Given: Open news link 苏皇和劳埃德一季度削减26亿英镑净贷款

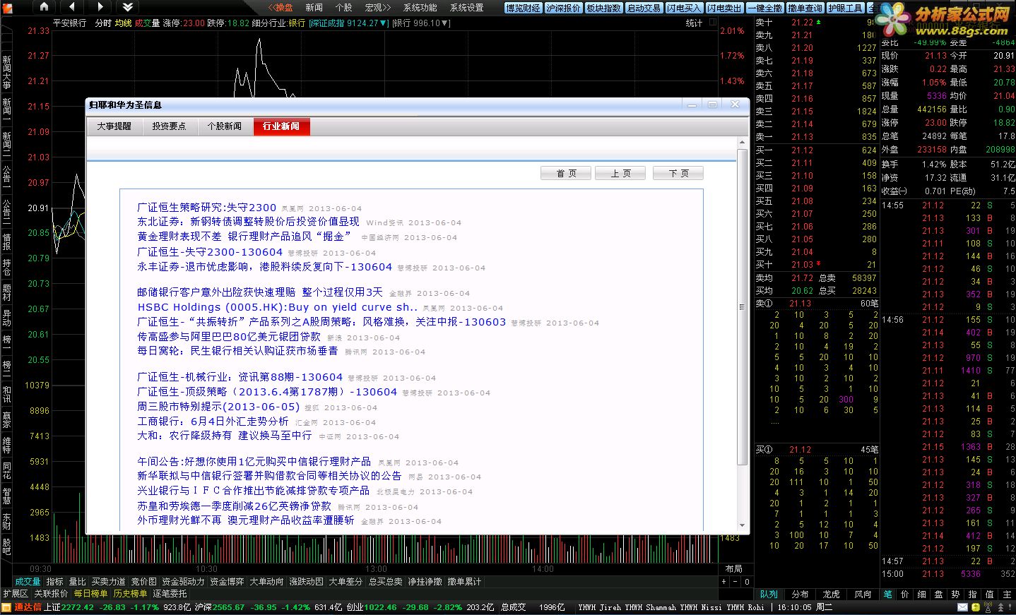Looking at the screenshot, I should pos(234,506).
